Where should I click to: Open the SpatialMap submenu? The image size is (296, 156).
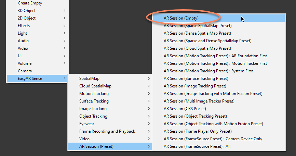coord(89,79)
